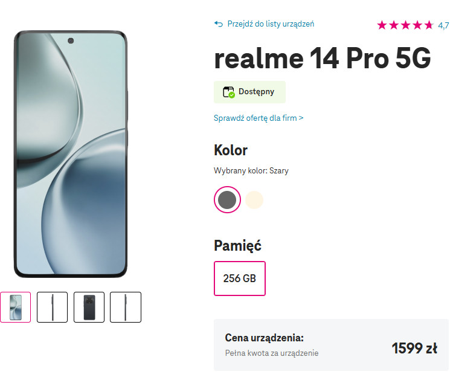The image size is (456, 380).
Task: Select the gray (Szary) color swatch
Action: 227,200
